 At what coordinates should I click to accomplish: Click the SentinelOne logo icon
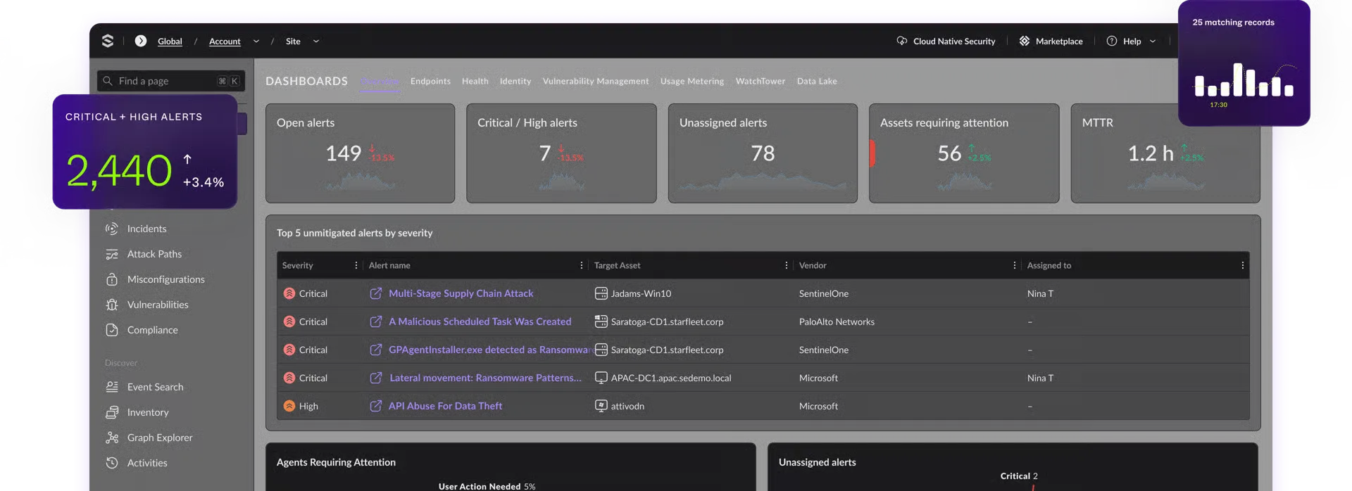pos(108,41)
